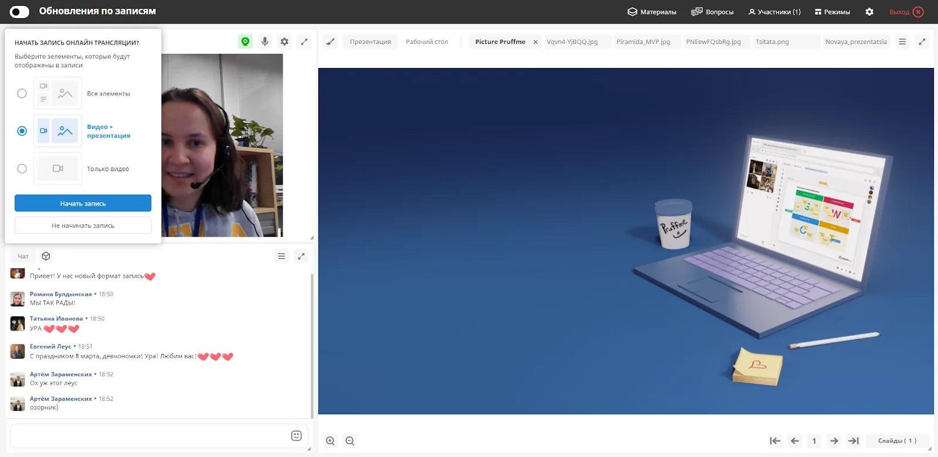Mute the microphone icon above video
938x457 pixels.
tap(265, 42)
